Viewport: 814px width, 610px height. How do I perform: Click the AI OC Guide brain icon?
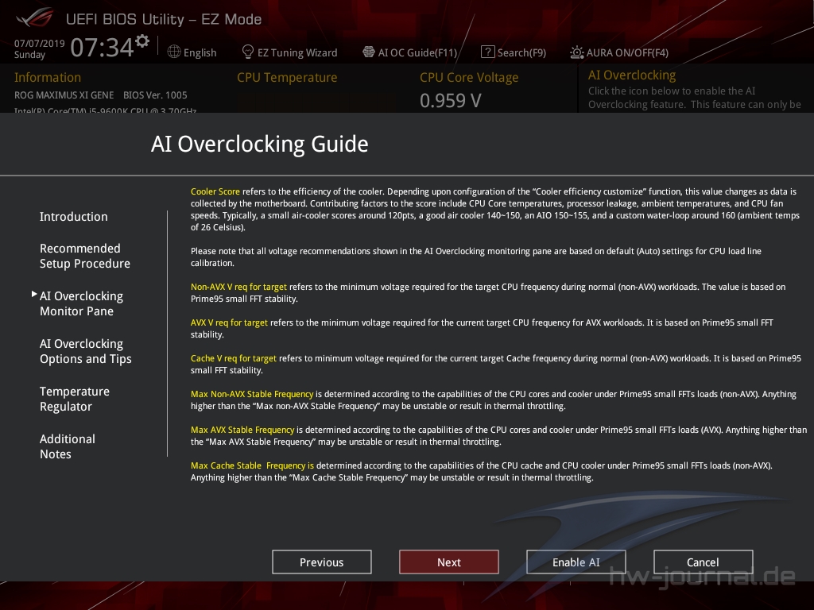[x=369, y=52]
